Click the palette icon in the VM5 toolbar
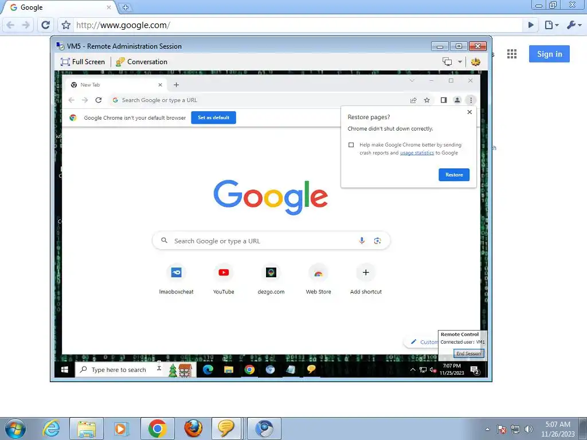 pos(475,62)
